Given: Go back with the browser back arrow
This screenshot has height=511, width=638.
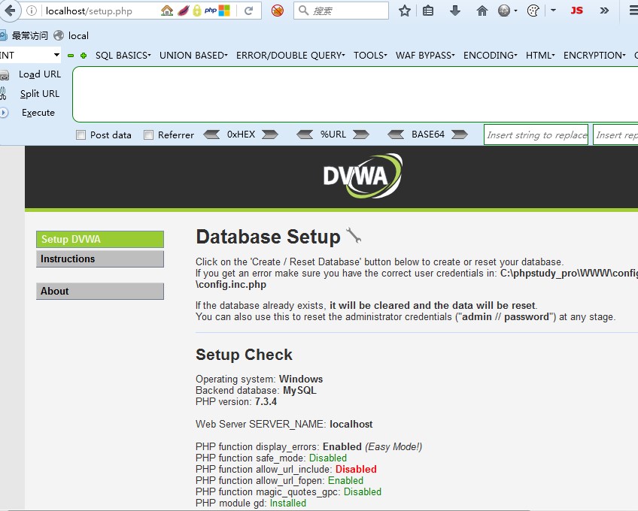Looking at the screenshot, I should pyautogui.click(x=9, y=11).
